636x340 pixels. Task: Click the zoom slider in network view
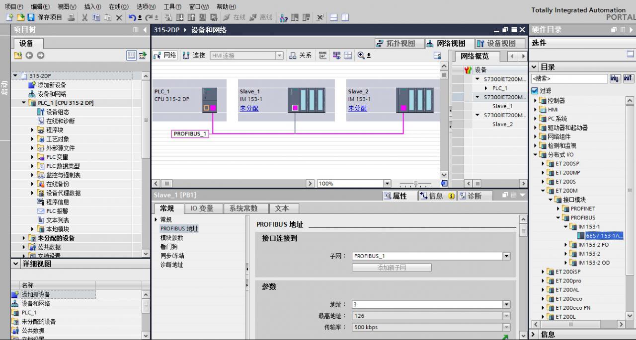click(415, 184)
